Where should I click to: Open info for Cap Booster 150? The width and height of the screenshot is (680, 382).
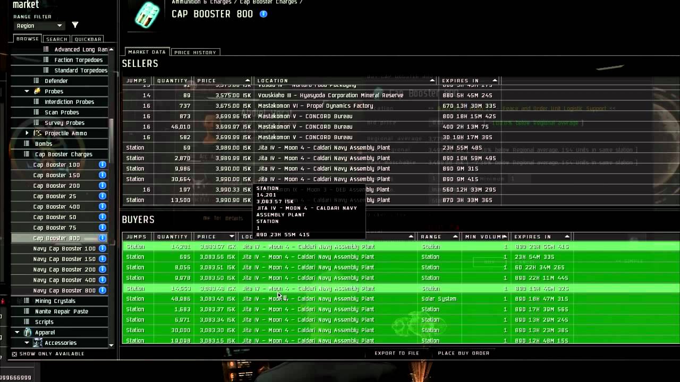tap(103, 175)
